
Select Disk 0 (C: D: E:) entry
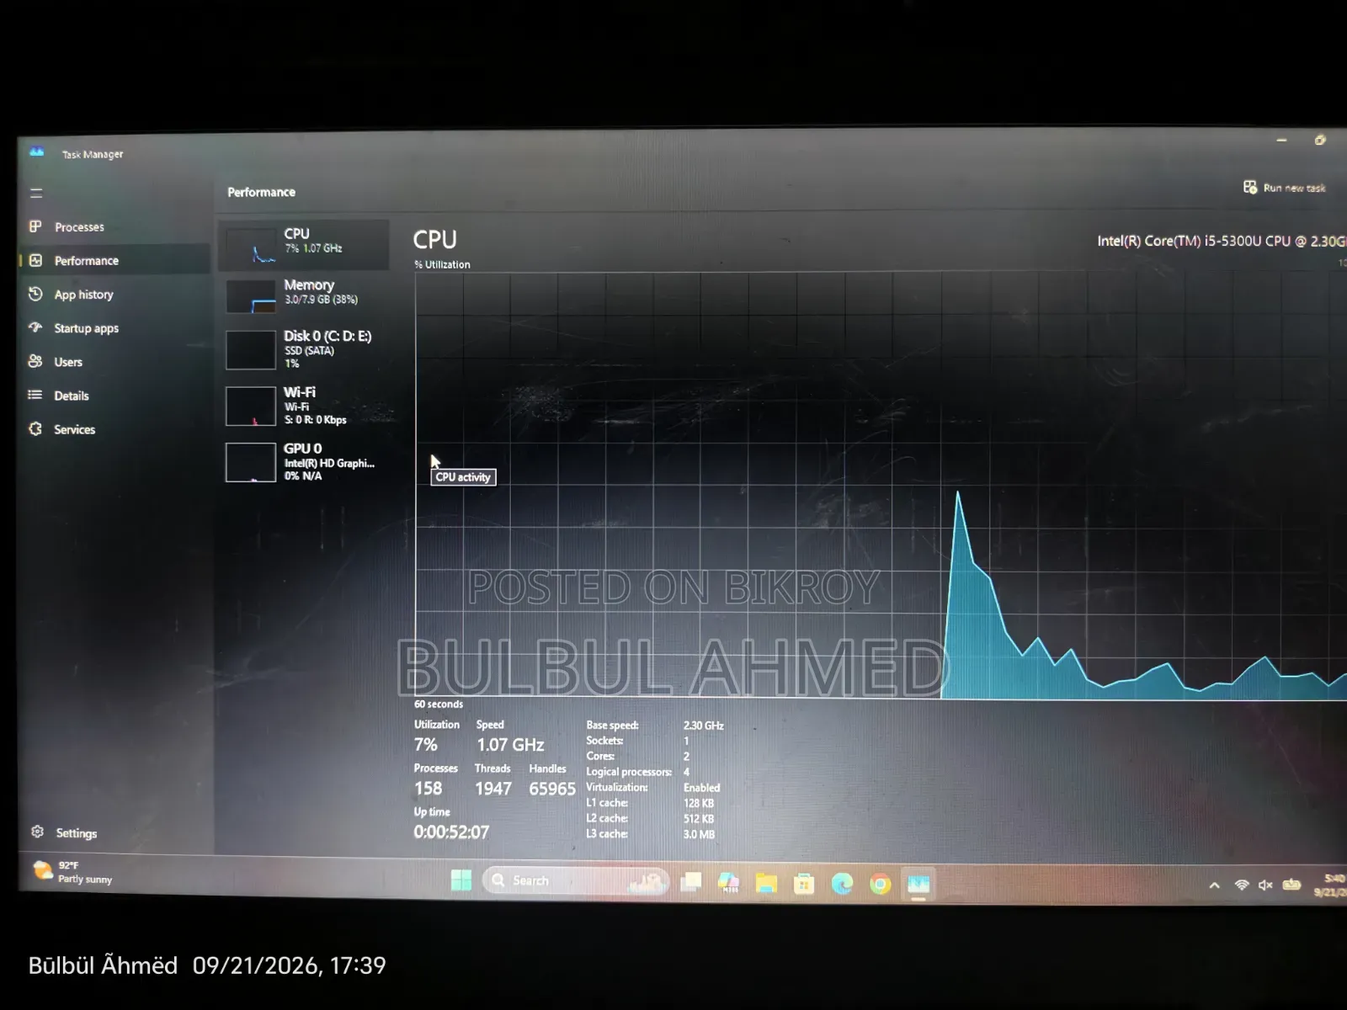pyautogui.click(x=304, y=349)
